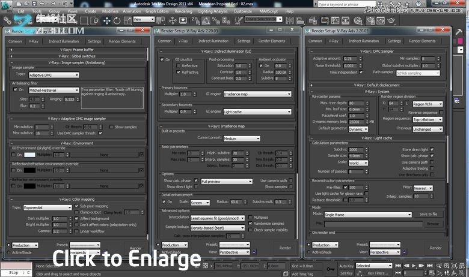The height and width of the screenshot is (277, 469).
Task: Click the help question mark icon
Action: (418, 4)
